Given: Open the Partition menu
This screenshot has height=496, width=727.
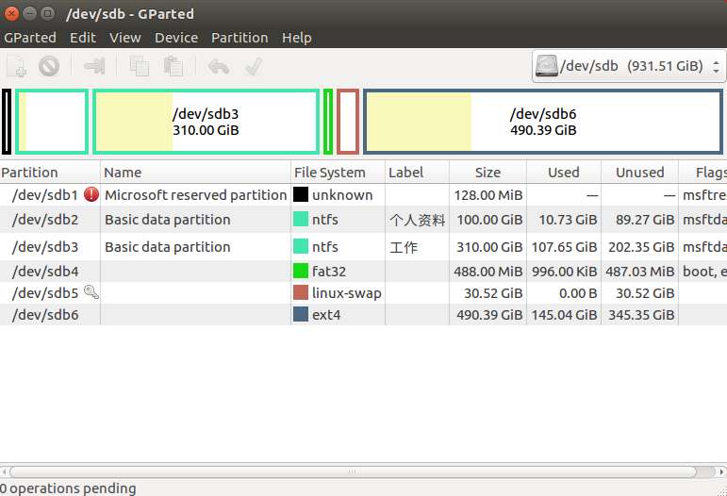Looking at the screenshot, I should [240, 38].
